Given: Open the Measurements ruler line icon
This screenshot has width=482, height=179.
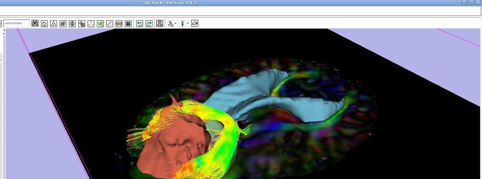Looking at the screenshot, I should [110, 23].
